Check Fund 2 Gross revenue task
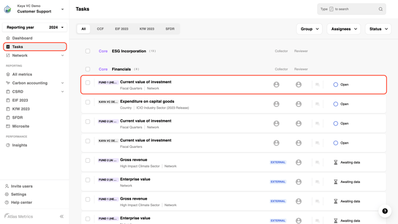Viewport: 398px width, 224px height. pos(88,160)
